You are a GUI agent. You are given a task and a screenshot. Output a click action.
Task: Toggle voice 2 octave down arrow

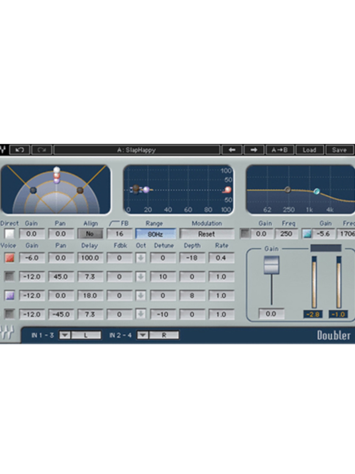click(141, 277)
